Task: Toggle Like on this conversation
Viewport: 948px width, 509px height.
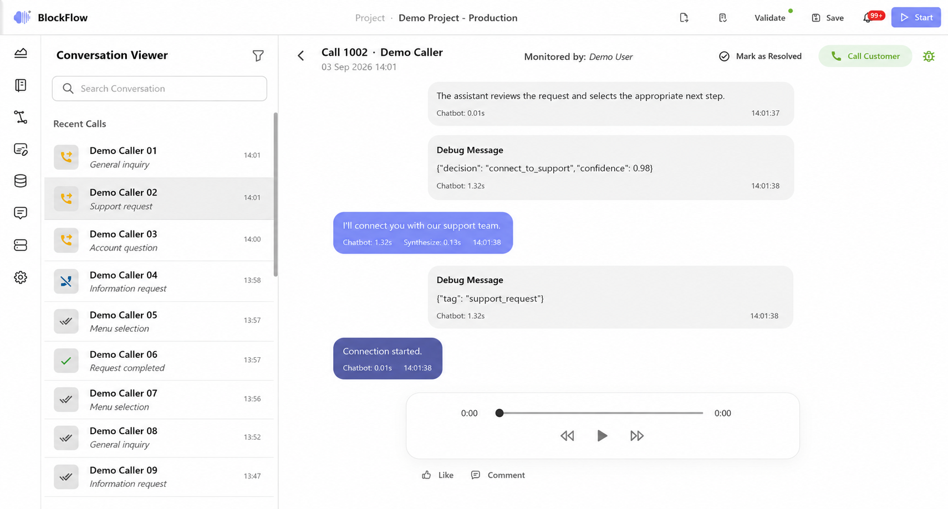Action: point(437,475)
